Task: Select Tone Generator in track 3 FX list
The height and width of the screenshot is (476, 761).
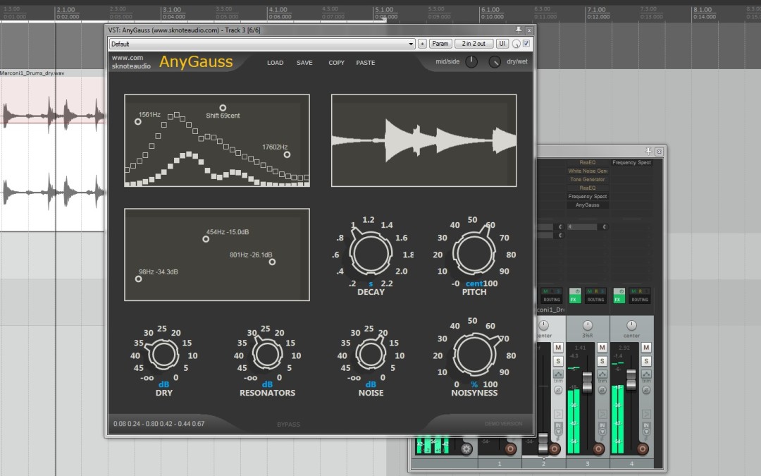Action: pos(587,180)
